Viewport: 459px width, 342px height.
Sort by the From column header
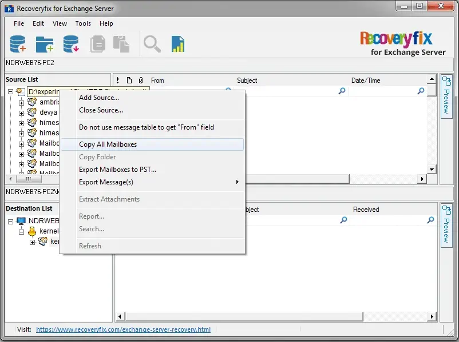[x=157, y=81]
